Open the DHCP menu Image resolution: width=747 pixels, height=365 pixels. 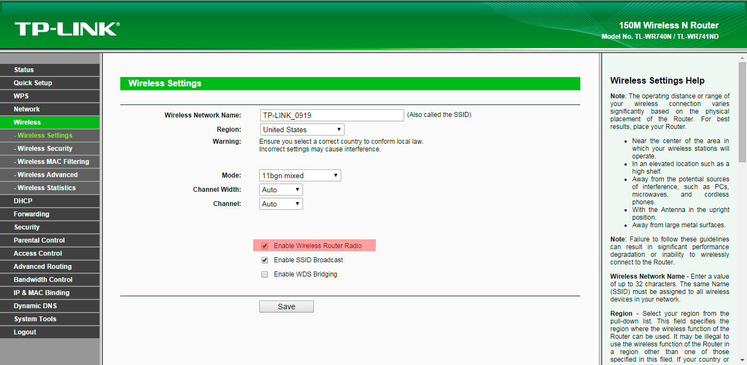click(x=50, y=201)
